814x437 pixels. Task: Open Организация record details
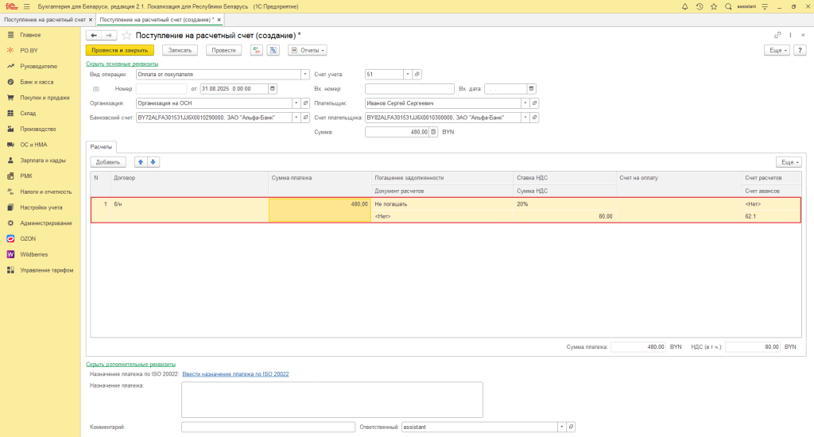(305, 103)
